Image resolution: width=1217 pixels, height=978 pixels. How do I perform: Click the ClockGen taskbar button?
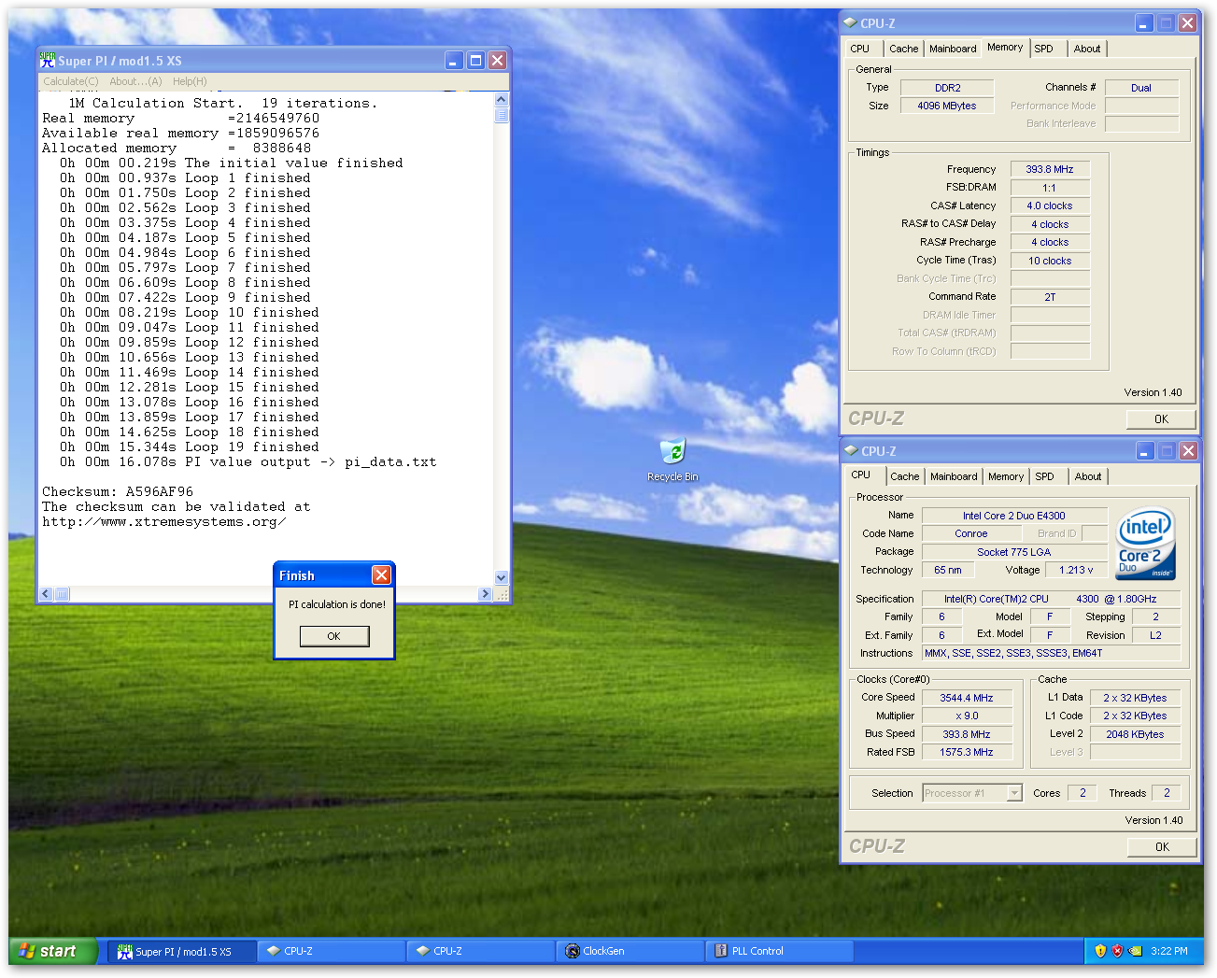pos(630,952)
